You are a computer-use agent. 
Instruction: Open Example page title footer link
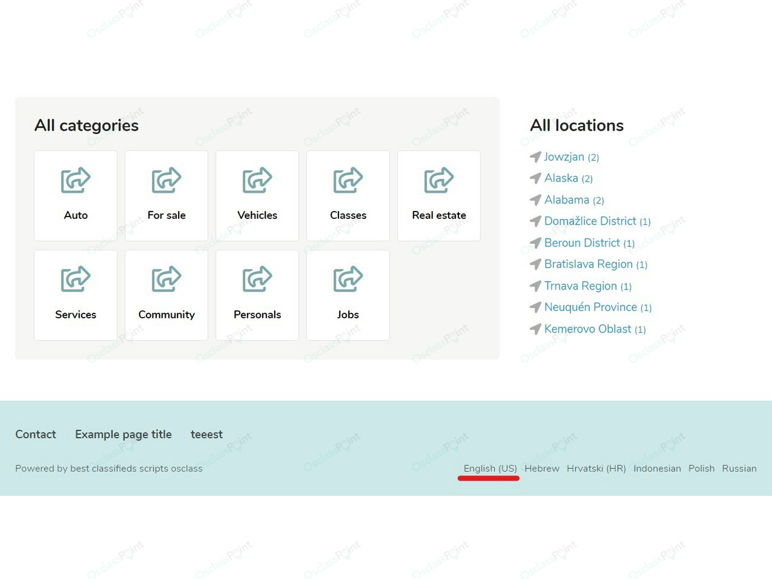tap(123, 434)
